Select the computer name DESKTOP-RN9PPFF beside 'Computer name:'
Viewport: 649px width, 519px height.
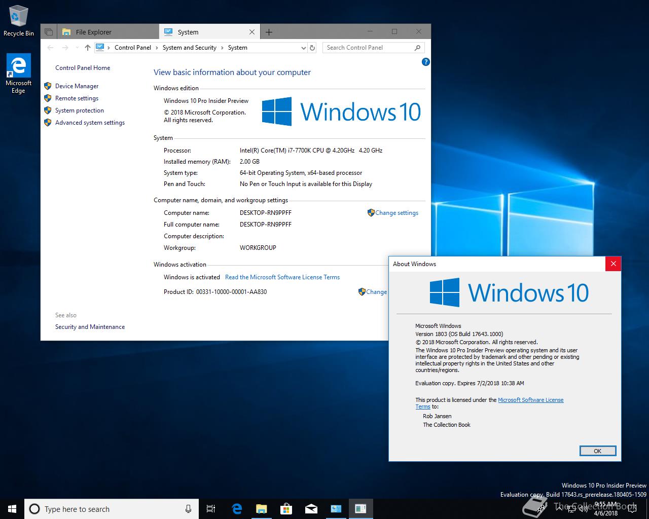266,213
